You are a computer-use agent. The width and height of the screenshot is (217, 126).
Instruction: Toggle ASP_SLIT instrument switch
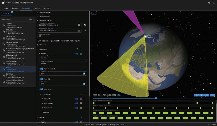[x=76, y=99]
